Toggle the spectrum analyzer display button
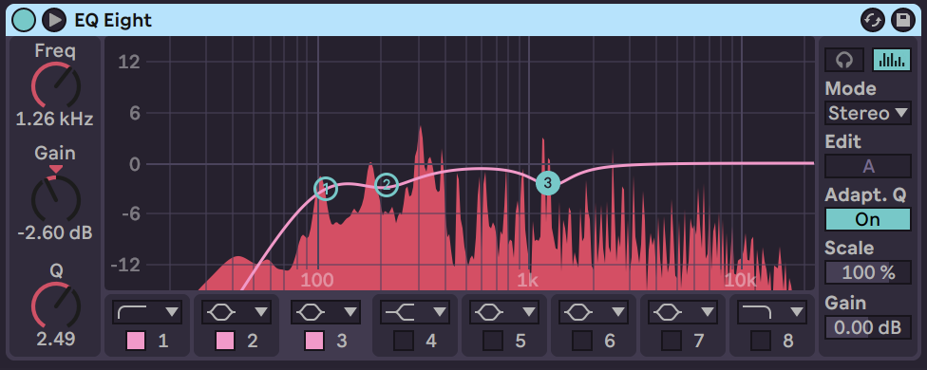Screen dimensions: 927x370 (x=892, y=60)
